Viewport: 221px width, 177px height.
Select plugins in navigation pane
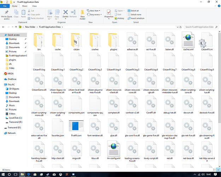tap(12, 60)
